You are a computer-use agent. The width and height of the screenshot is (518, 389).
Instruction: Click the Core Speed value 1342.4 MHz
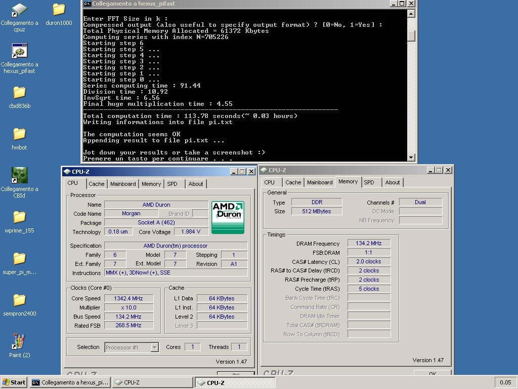click(128, 298)
